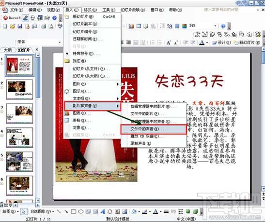Choose 录制声音 in sound submenu

click(154, 143)
